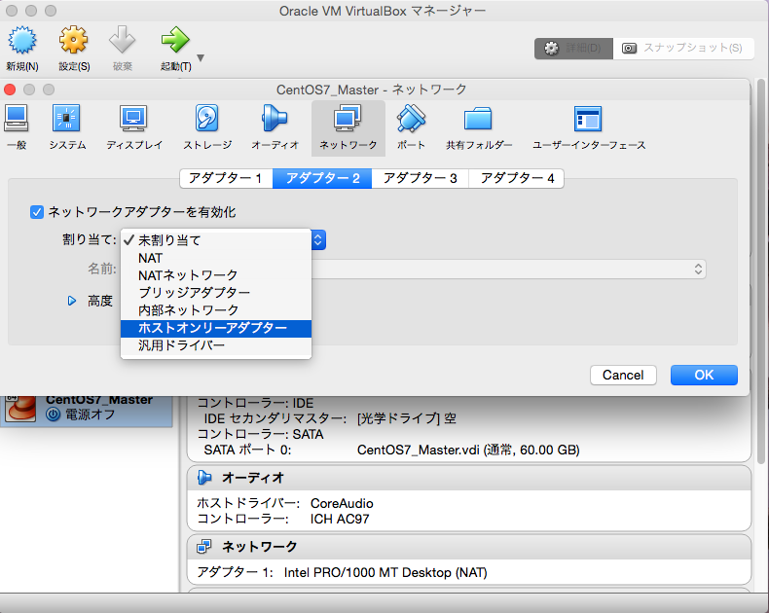Select the ネットワーク Network settings icon
The image size is (769, 613).
point(348,118)
